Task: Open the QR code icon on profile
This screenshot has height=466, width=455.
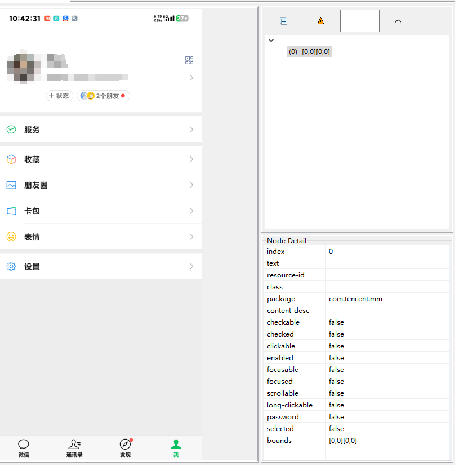Action: click(189, 60)
